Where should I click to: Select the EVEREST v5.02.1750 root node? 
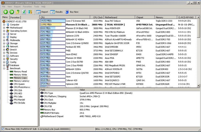tap(16, 21)
